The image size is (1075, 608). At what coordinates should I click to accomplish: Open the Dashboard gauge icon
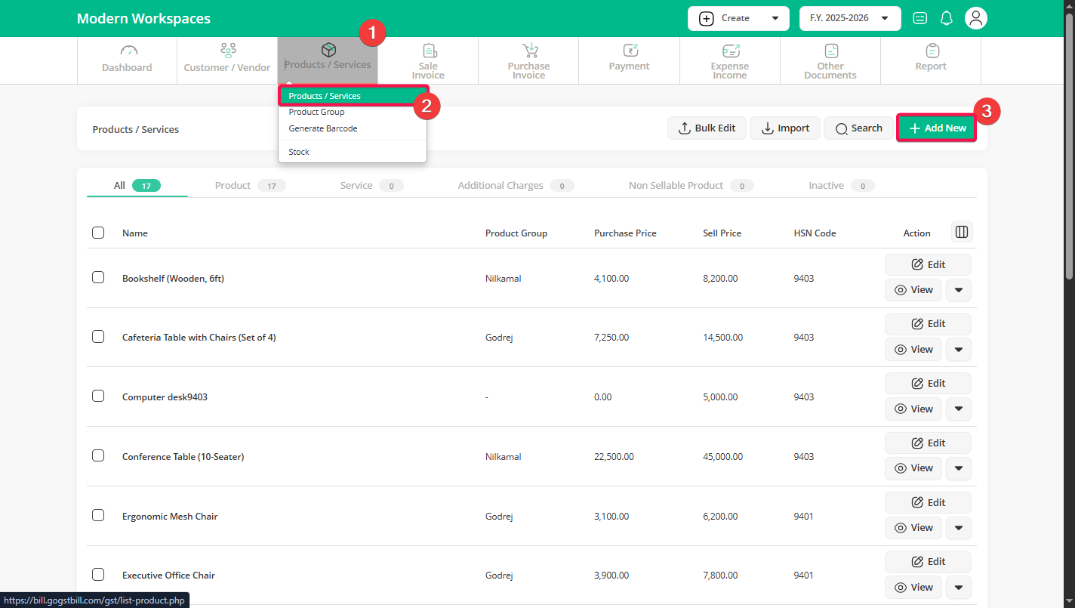tap(129, 51)
